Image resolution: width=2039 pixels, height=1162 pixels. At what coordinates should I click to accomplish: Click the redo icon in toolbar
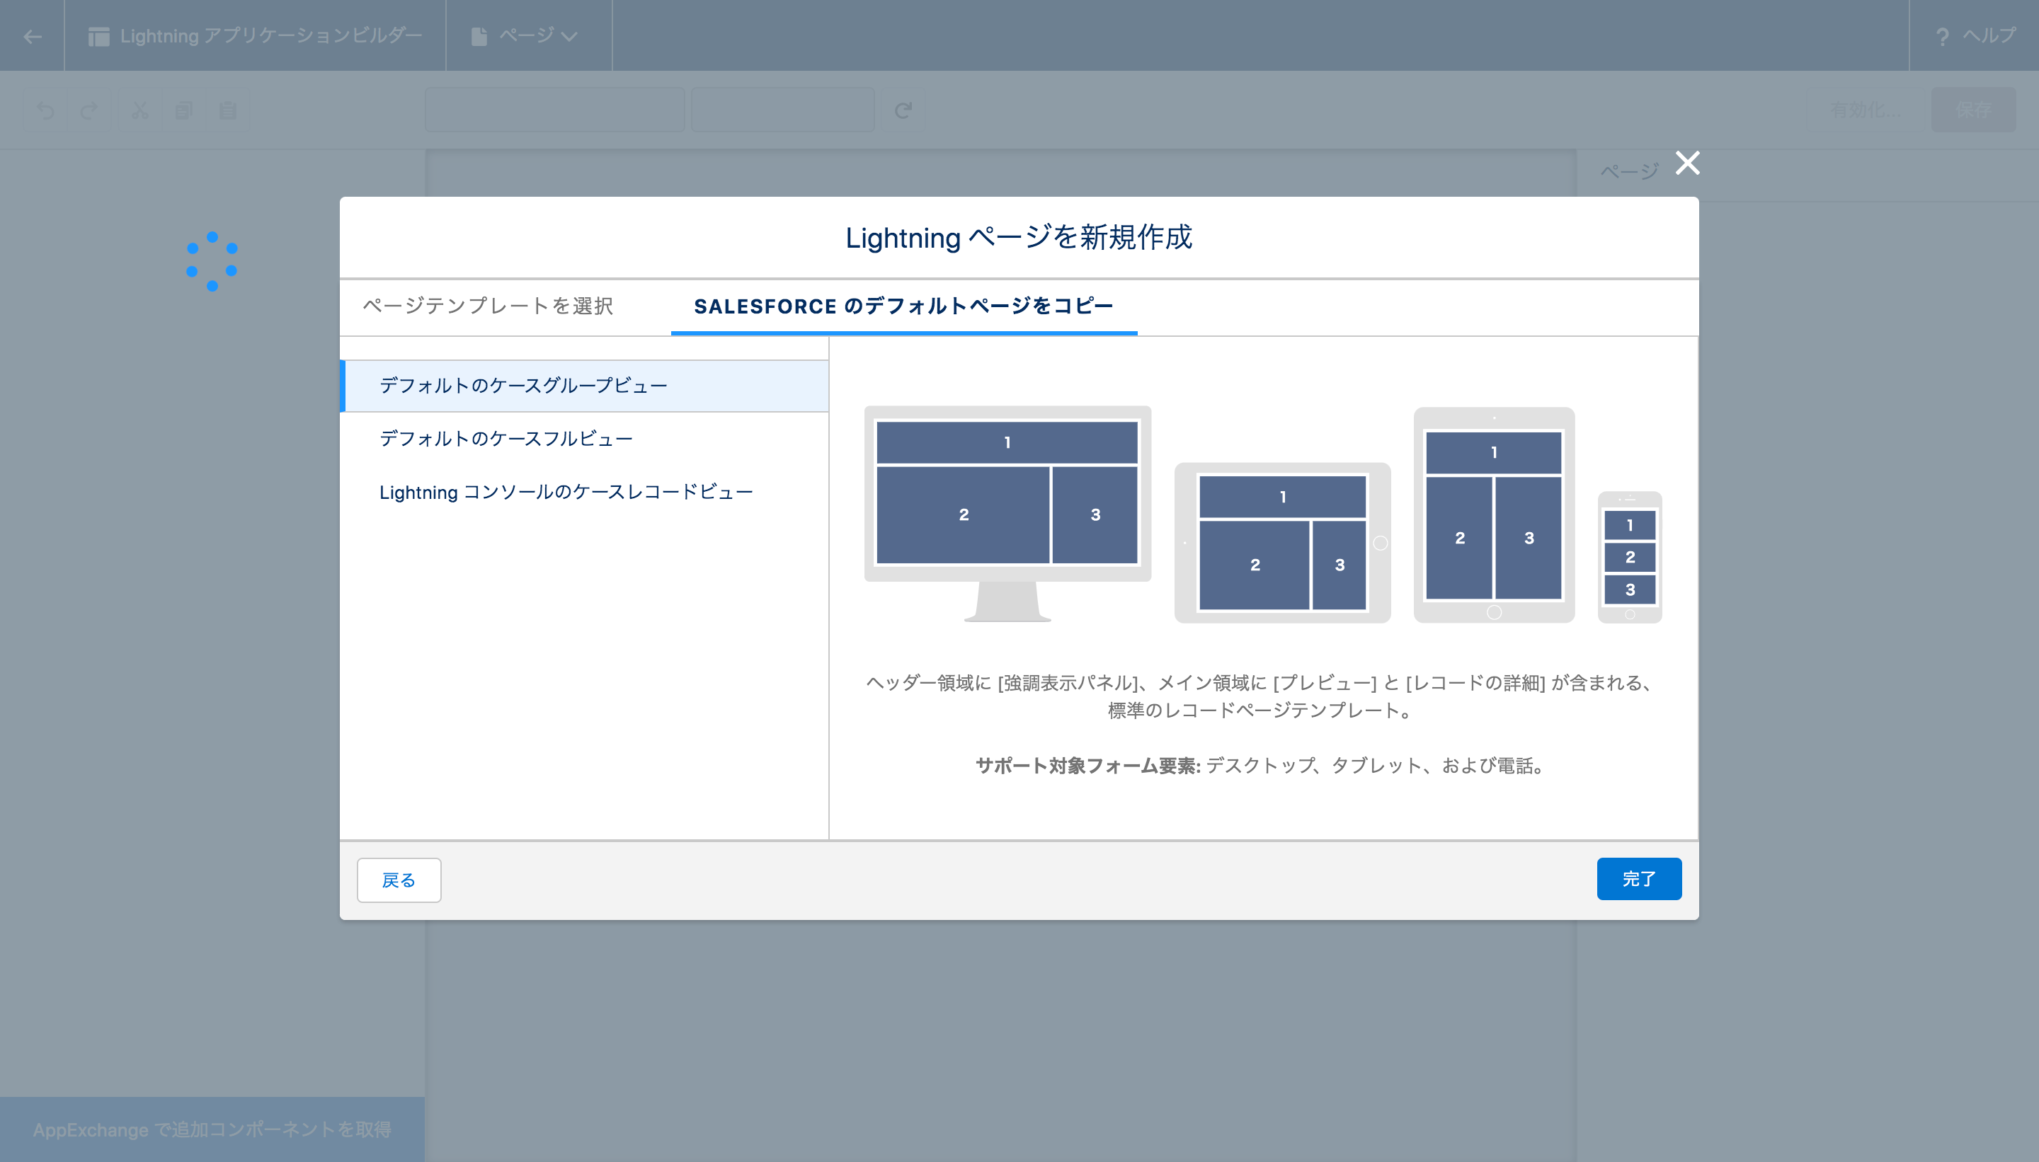click(88, 110)
